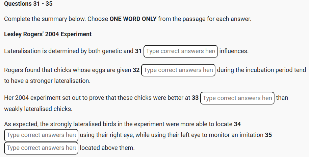The height and width of the screenshot is (157, 309).
Task: Select the answer field for question 34
Action: 41,135
